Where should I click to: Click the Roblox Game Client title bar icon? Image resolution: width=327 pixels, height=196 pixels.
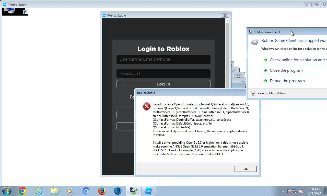pyautogui.click(x=250, y=32)
